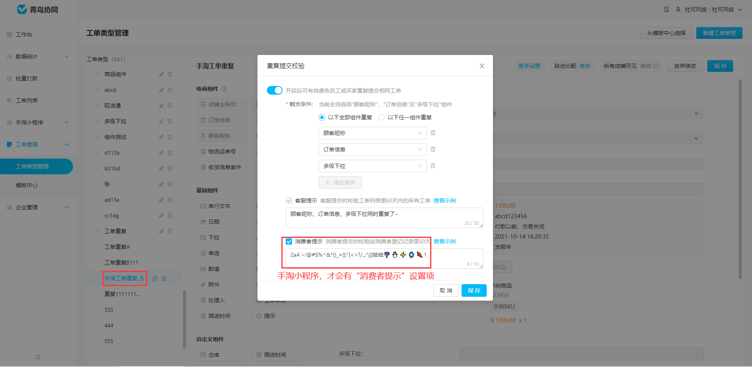Click the 添加条件 button
Screen dimensions: 752x367
point(340,183)
